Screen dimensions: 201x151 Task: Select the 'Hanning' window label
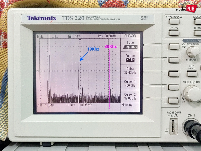[127, 105]
